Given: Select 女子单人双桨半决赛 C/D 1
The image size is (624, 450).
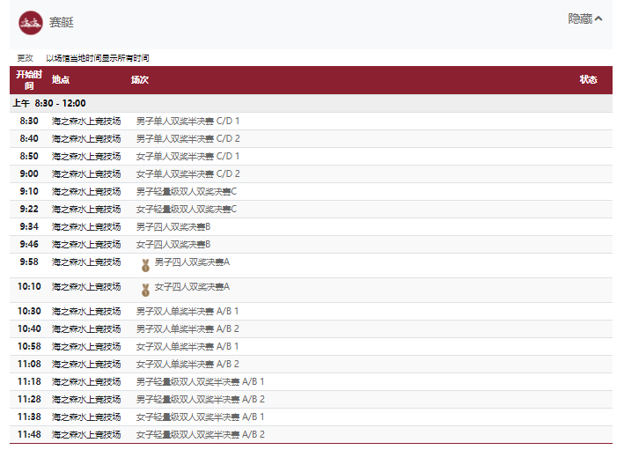Looking at the screenshot, I should (x=187, y=156).
